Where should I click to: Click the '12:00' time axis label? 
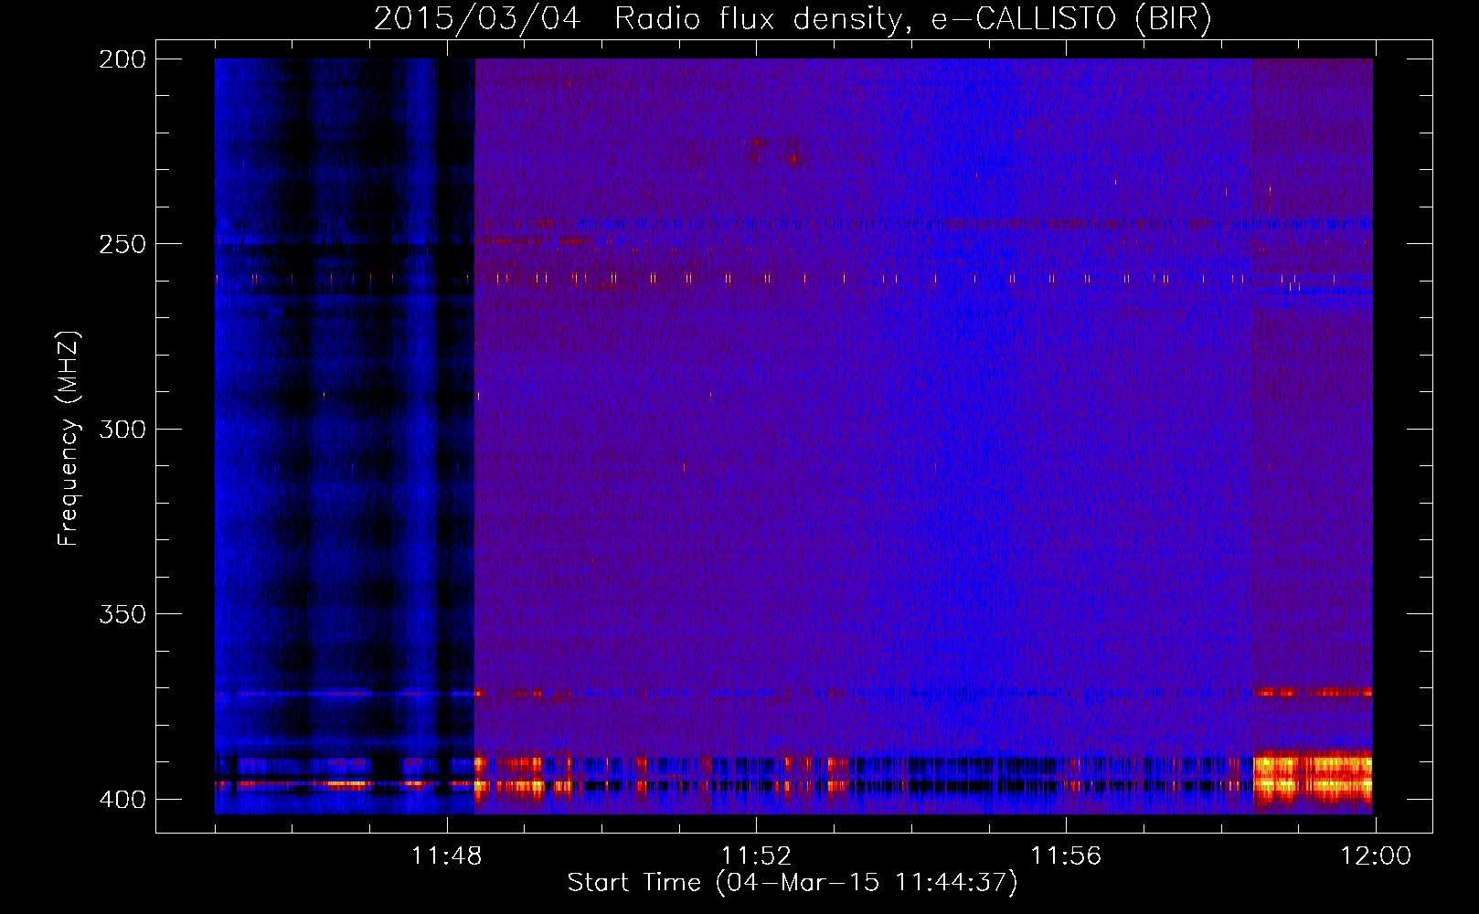click(1376, 856)
